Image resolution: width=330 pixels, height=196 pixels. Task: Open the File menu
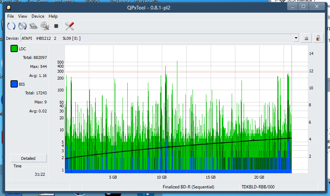click(11, 16)
